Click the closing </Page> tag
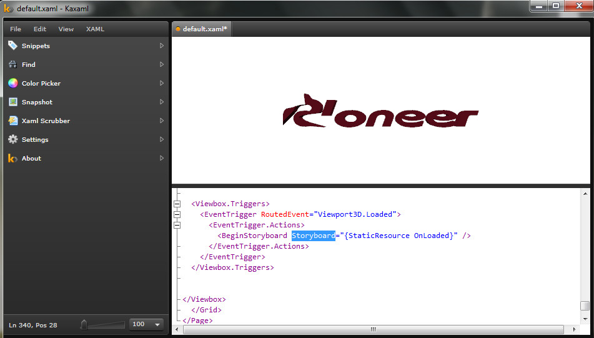This screenshot has width=594, height=338. (x=197, y=321)
